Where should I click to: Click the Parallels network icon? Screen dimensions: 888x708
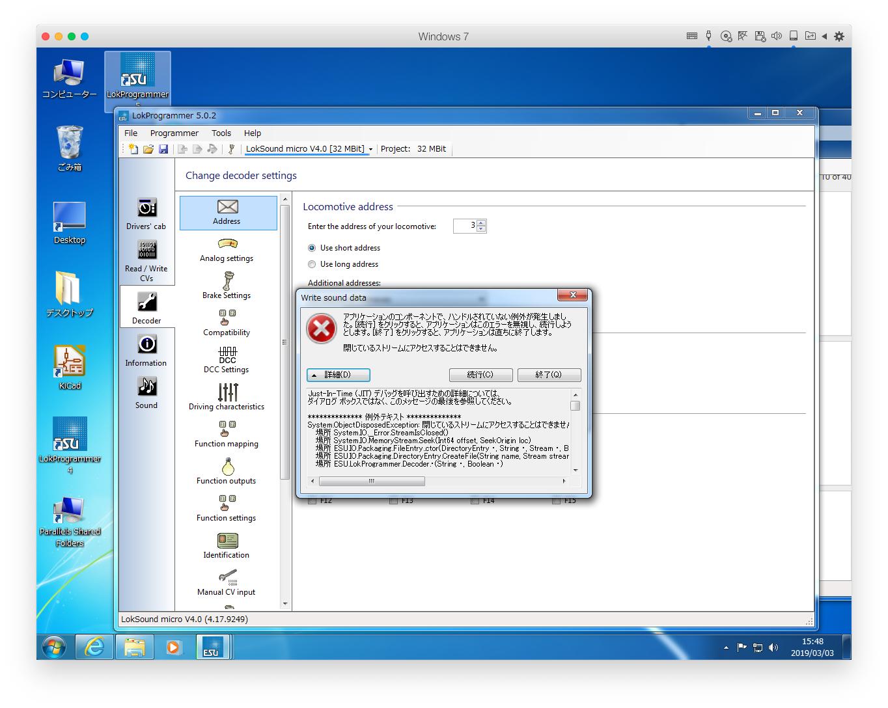(742, 36)
